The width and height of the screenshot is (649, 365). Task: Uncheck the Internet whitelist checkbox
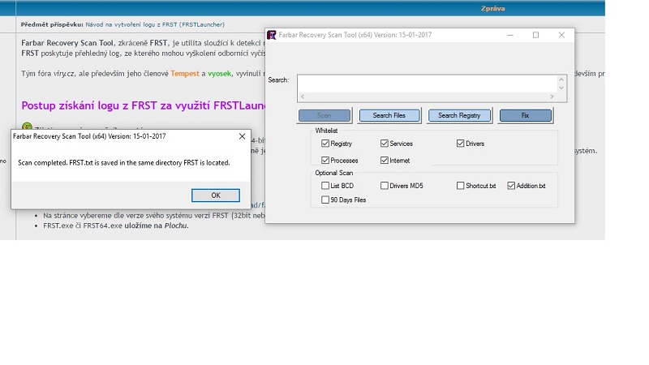(x=385, y=160)
